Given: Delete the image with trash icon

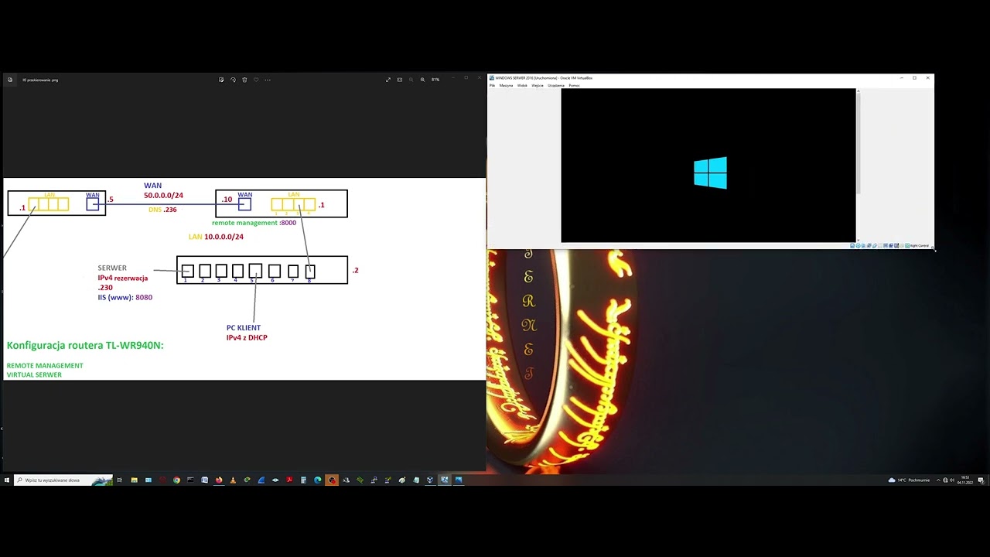Looking at the screenshot, I should (x=244, y=80).
